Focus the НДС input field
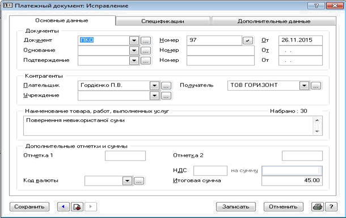 click(x=210, y=171)
